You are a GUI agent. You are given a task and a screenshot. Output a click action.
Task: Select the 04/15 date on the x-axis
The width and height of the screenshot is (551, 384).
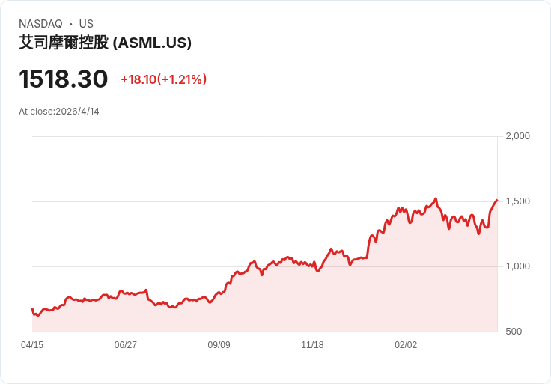[x=32, y=345]
